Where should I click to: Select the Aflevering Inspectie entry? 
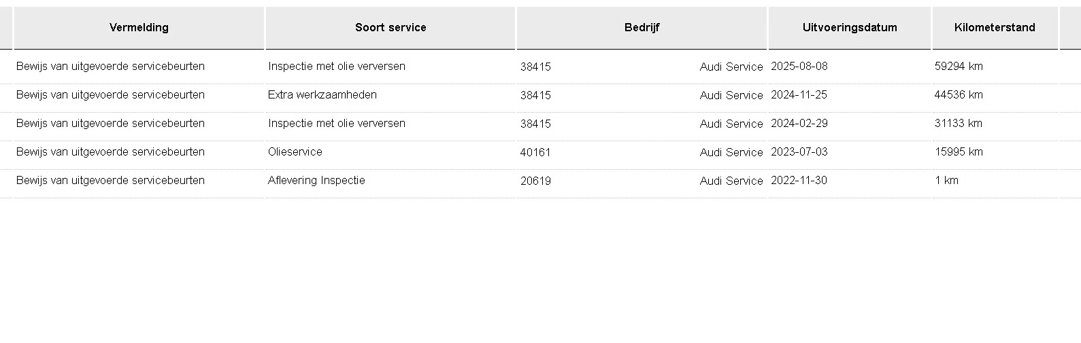click(316, 181)
